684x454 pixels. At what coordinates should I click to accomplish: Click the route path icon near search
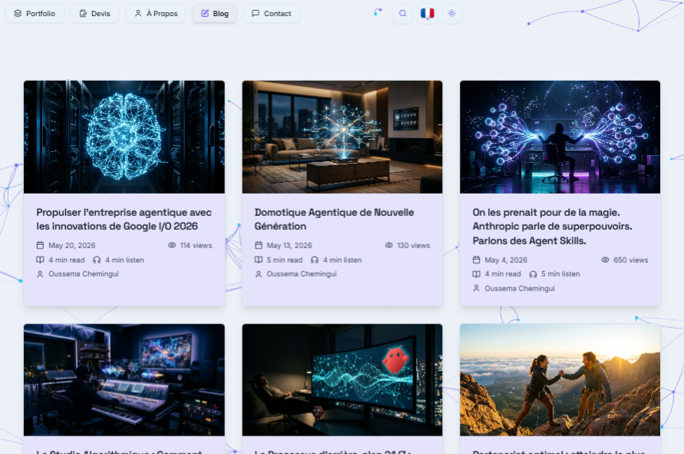pos(378,12)
